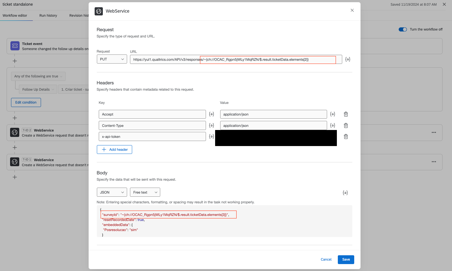Delete the Content-Type header row

coord(346,126)
